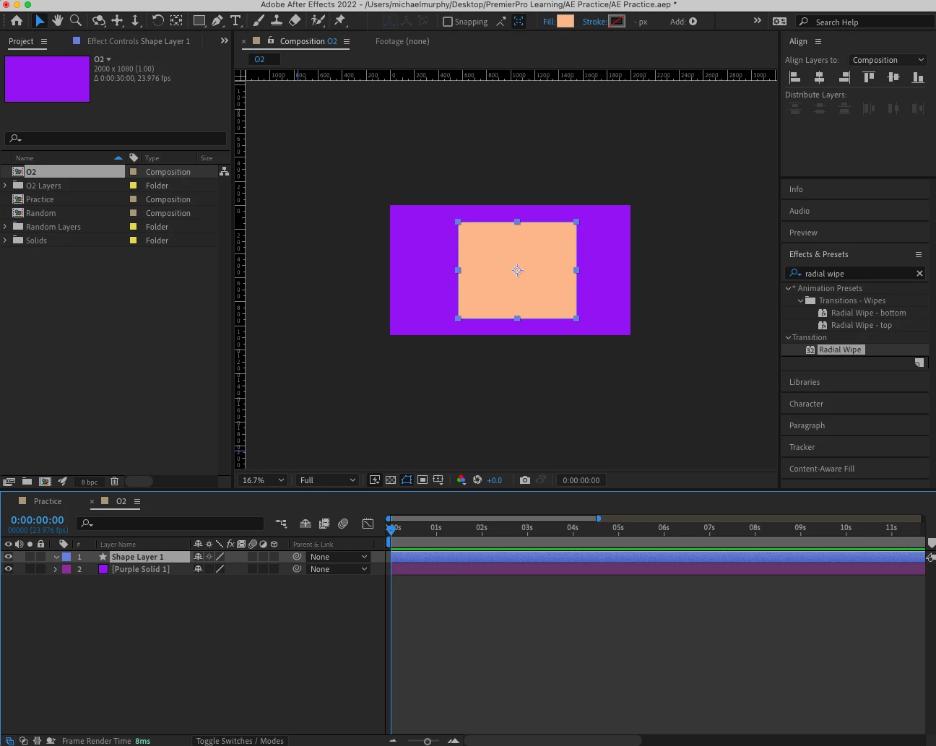
Task: Hide Purple Solid 1 layer visibility
Action: (9, 569)
